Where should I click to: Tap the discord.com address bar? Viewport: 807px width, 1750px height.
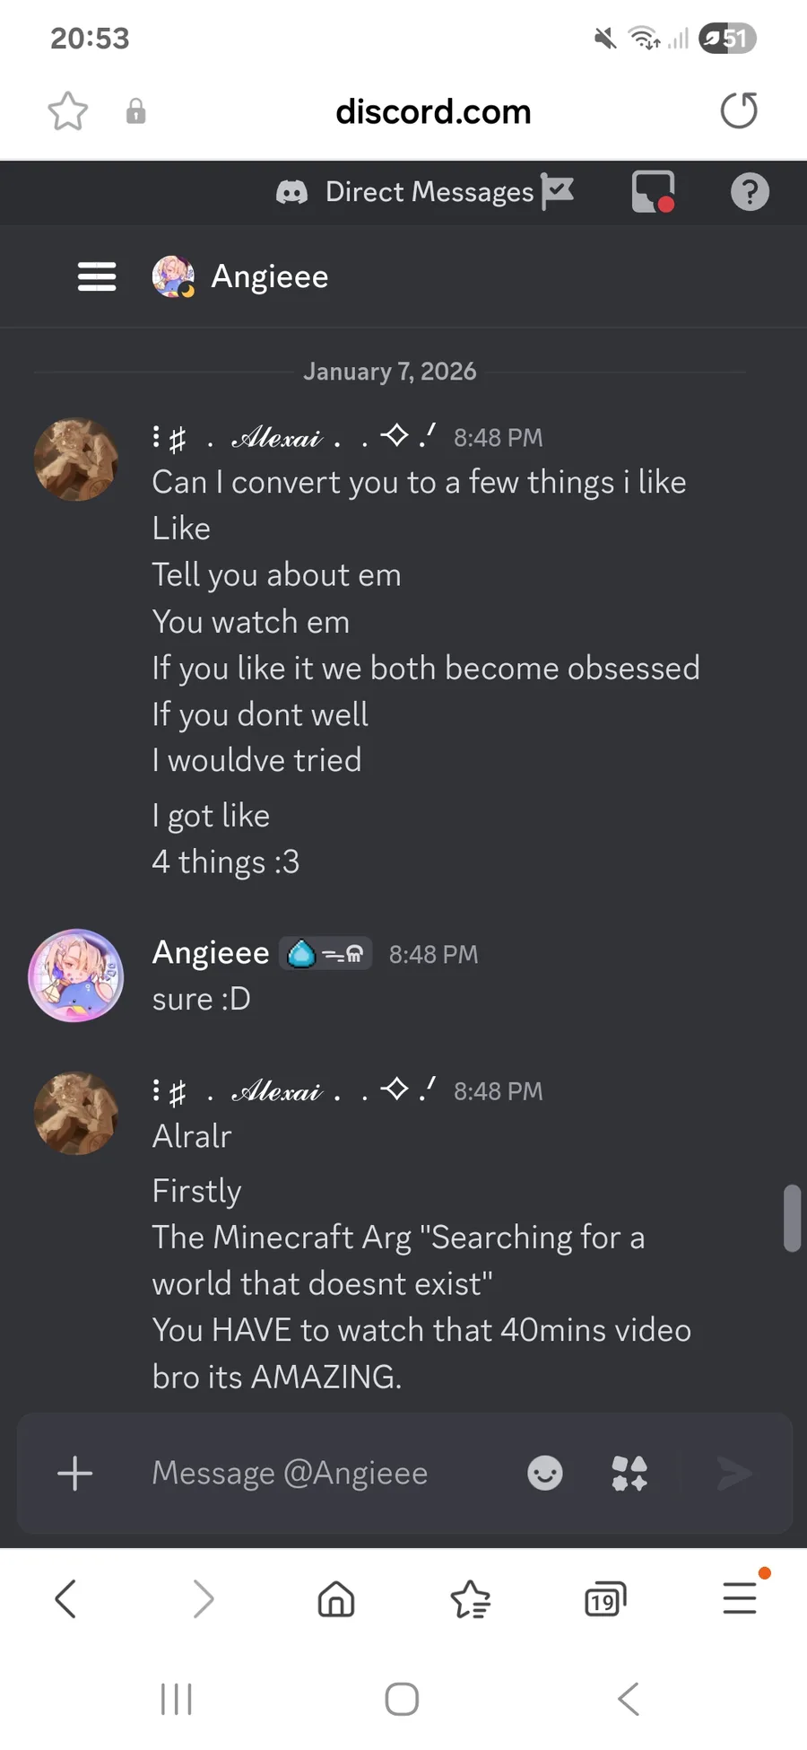pos(433,112)
